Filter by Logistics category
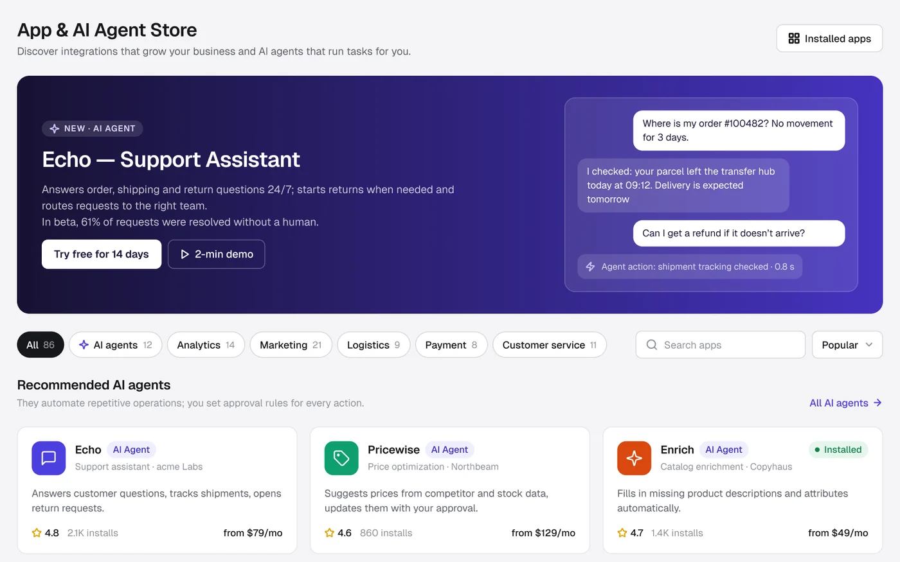Image resolution: width=900 pixels, height=562 pixels. click(x=373, y=345)
